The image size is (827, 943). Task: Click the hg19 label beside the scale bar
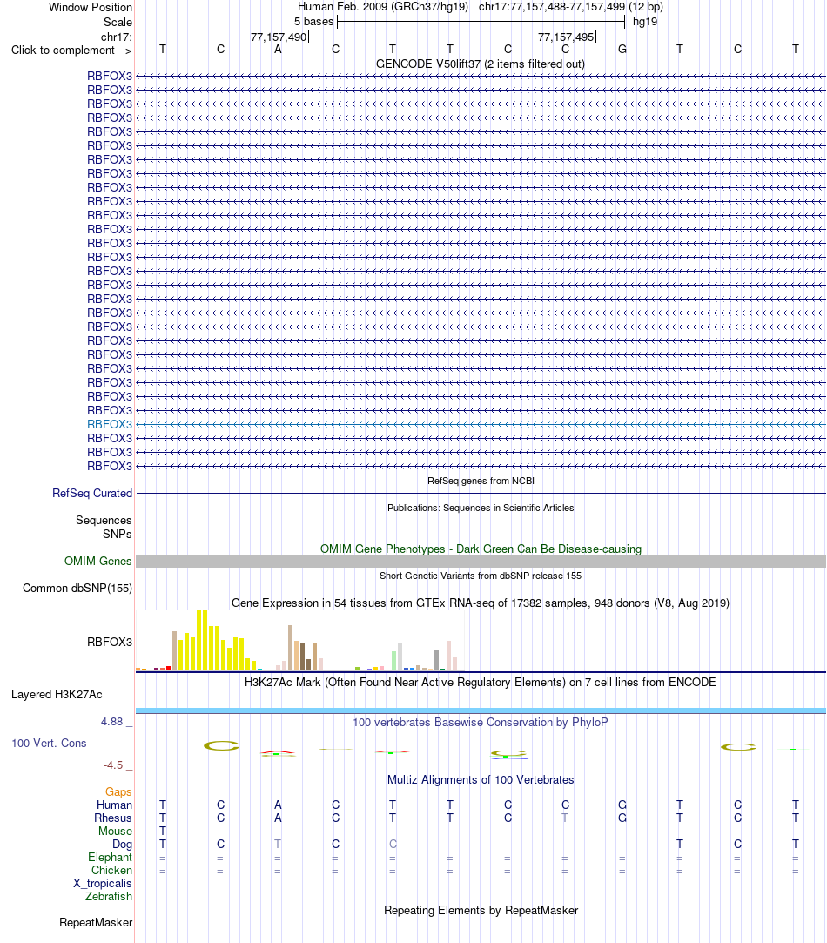tap(645, 22)
